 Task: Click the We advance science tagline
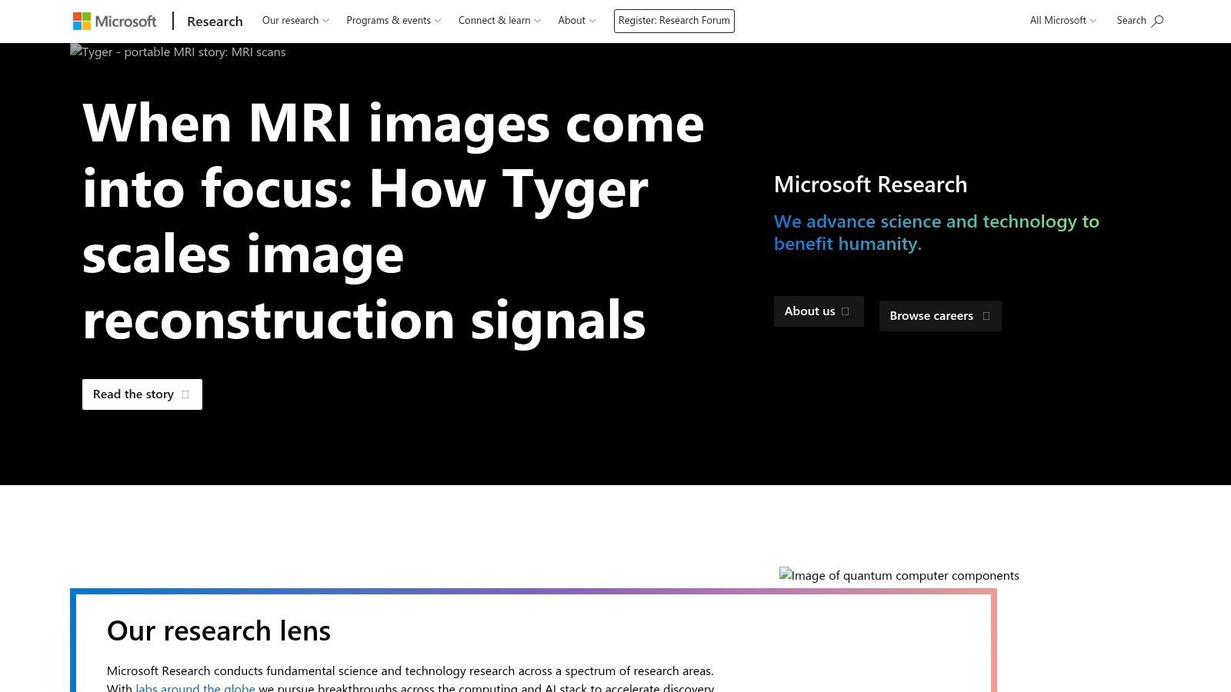[936, 232]
